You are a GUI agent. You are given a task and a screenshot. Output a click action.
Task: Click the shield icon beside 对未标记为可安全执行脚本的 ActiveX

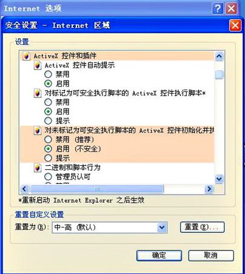pyautogui.click(x=38, y=131)
